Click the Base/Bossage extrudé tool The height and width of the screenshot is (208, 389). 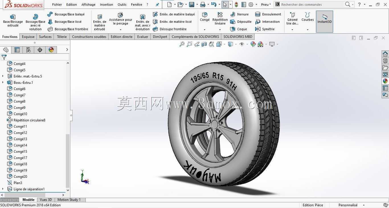(13, 20)
